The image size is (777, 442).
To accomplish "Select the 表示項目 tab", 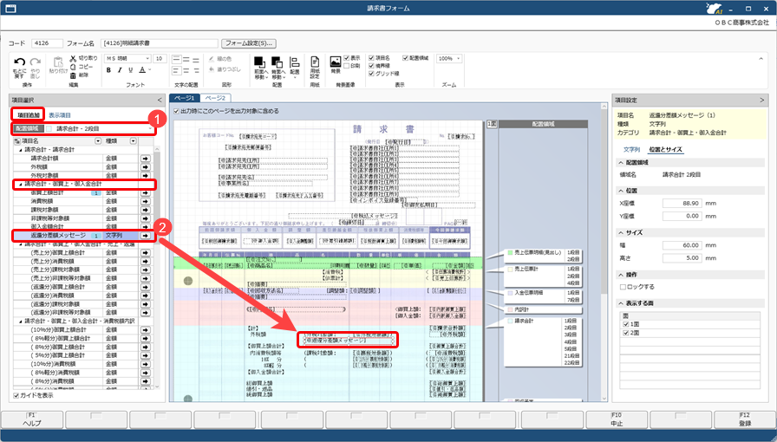I will pyautogui.click(x=60, y=115).
